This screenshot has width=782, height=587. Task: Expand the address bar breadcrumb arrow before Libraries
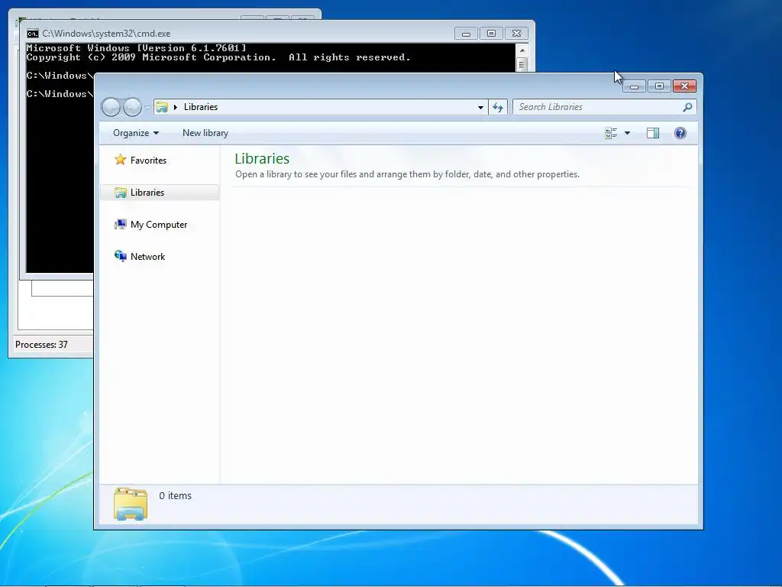click(176, 107)
